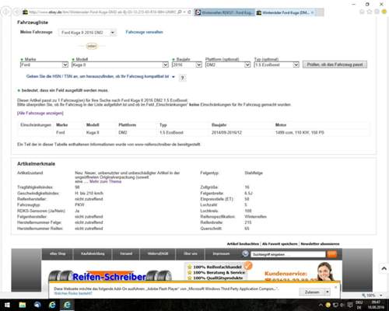
Task: Open the Windows Start menu
Action: point(7,305)
